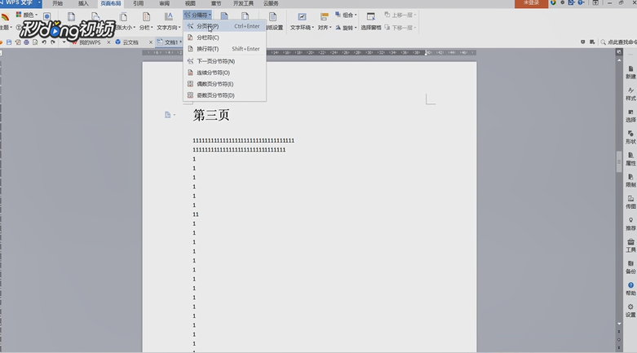Open the 引用 ribbon tab
Screen dimensions: 637x353
pos(138,3)
